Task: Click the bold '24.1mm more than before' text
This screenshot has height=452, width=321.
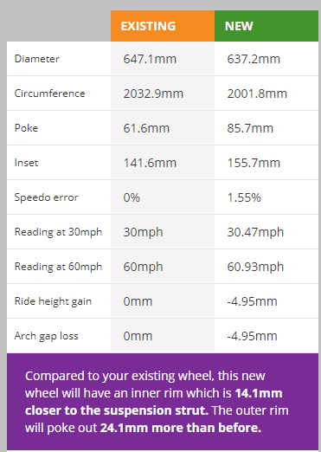Action: 181,428
